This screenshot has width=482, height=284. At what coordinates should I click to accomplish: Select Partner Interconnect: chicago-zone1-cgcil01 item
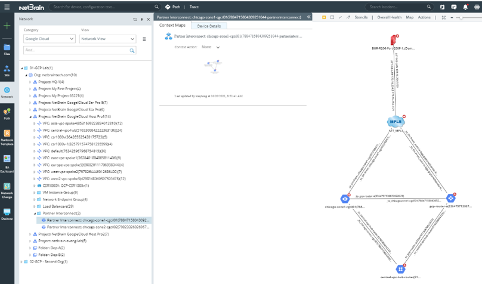[x=94, y=220]
